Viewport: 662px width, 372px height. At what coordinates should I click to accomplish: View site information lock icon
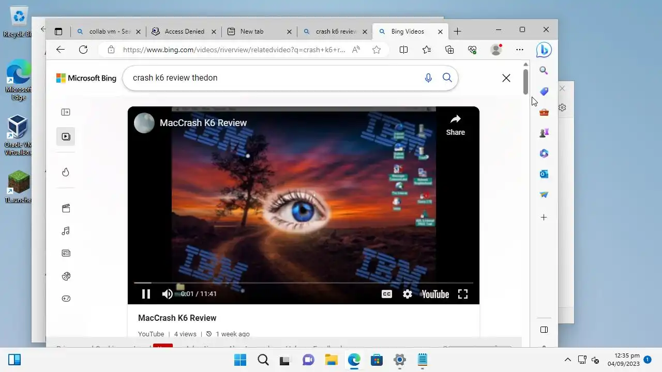tap(111, 50)
